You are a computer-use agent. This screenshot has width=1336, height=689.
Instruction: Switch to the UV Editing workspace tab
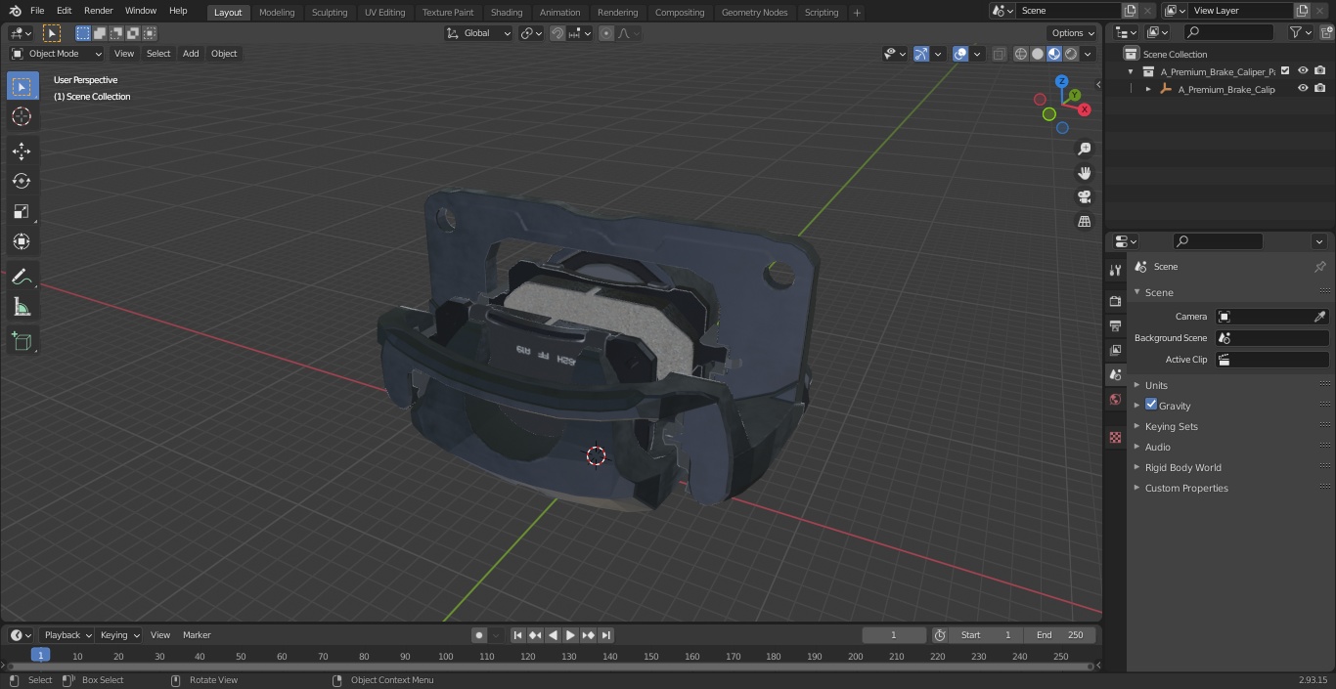[x=384, y=12]
